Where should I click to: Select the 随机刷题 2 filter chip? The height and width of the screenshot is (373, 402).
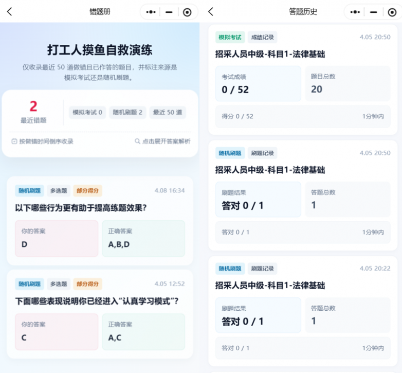(127, 112)
